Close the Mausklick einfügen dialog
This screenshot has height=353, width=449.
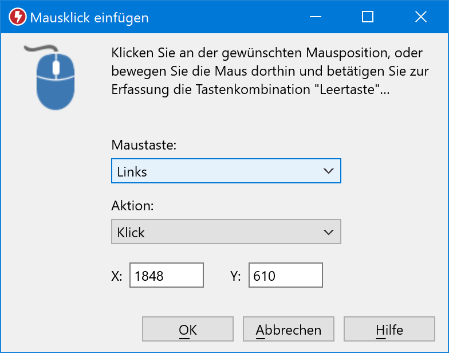pyautogui.click(x=421, y=17)
